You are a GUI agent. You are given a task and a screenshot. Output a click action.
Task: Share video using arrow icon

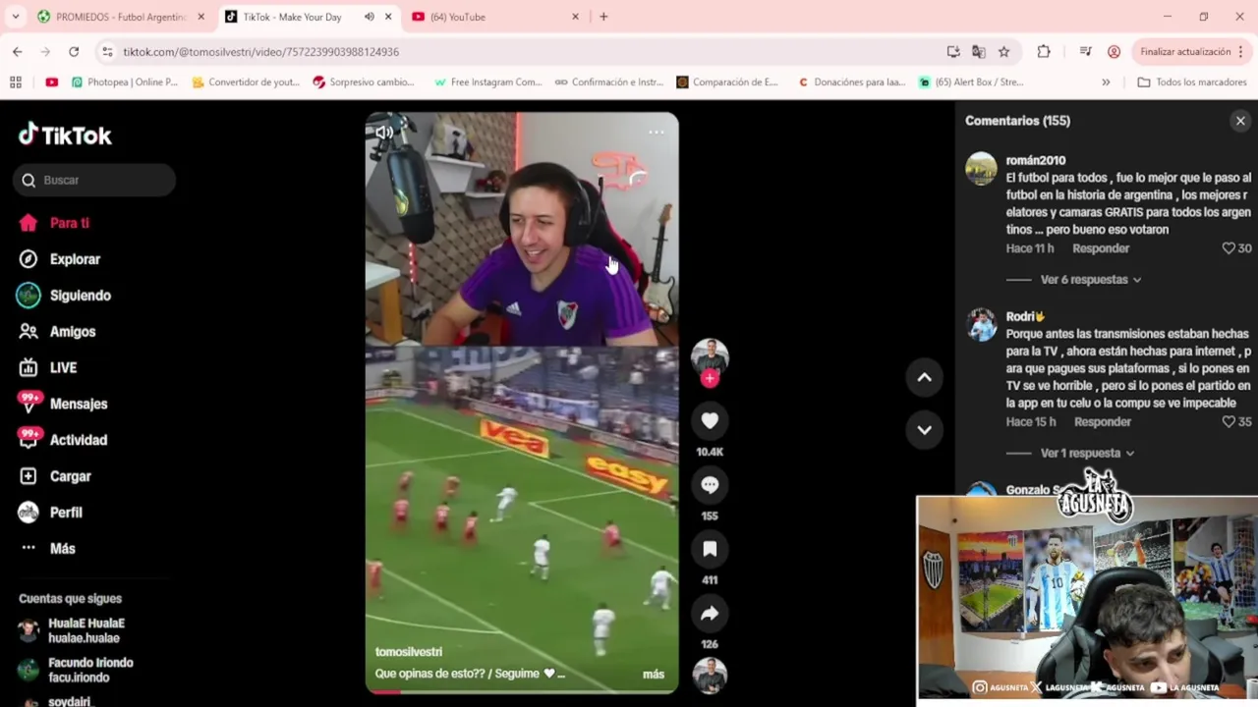[710, 614]
